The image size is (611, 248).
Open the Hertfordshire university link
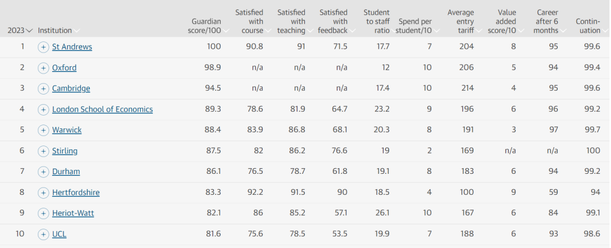(76, 193)
